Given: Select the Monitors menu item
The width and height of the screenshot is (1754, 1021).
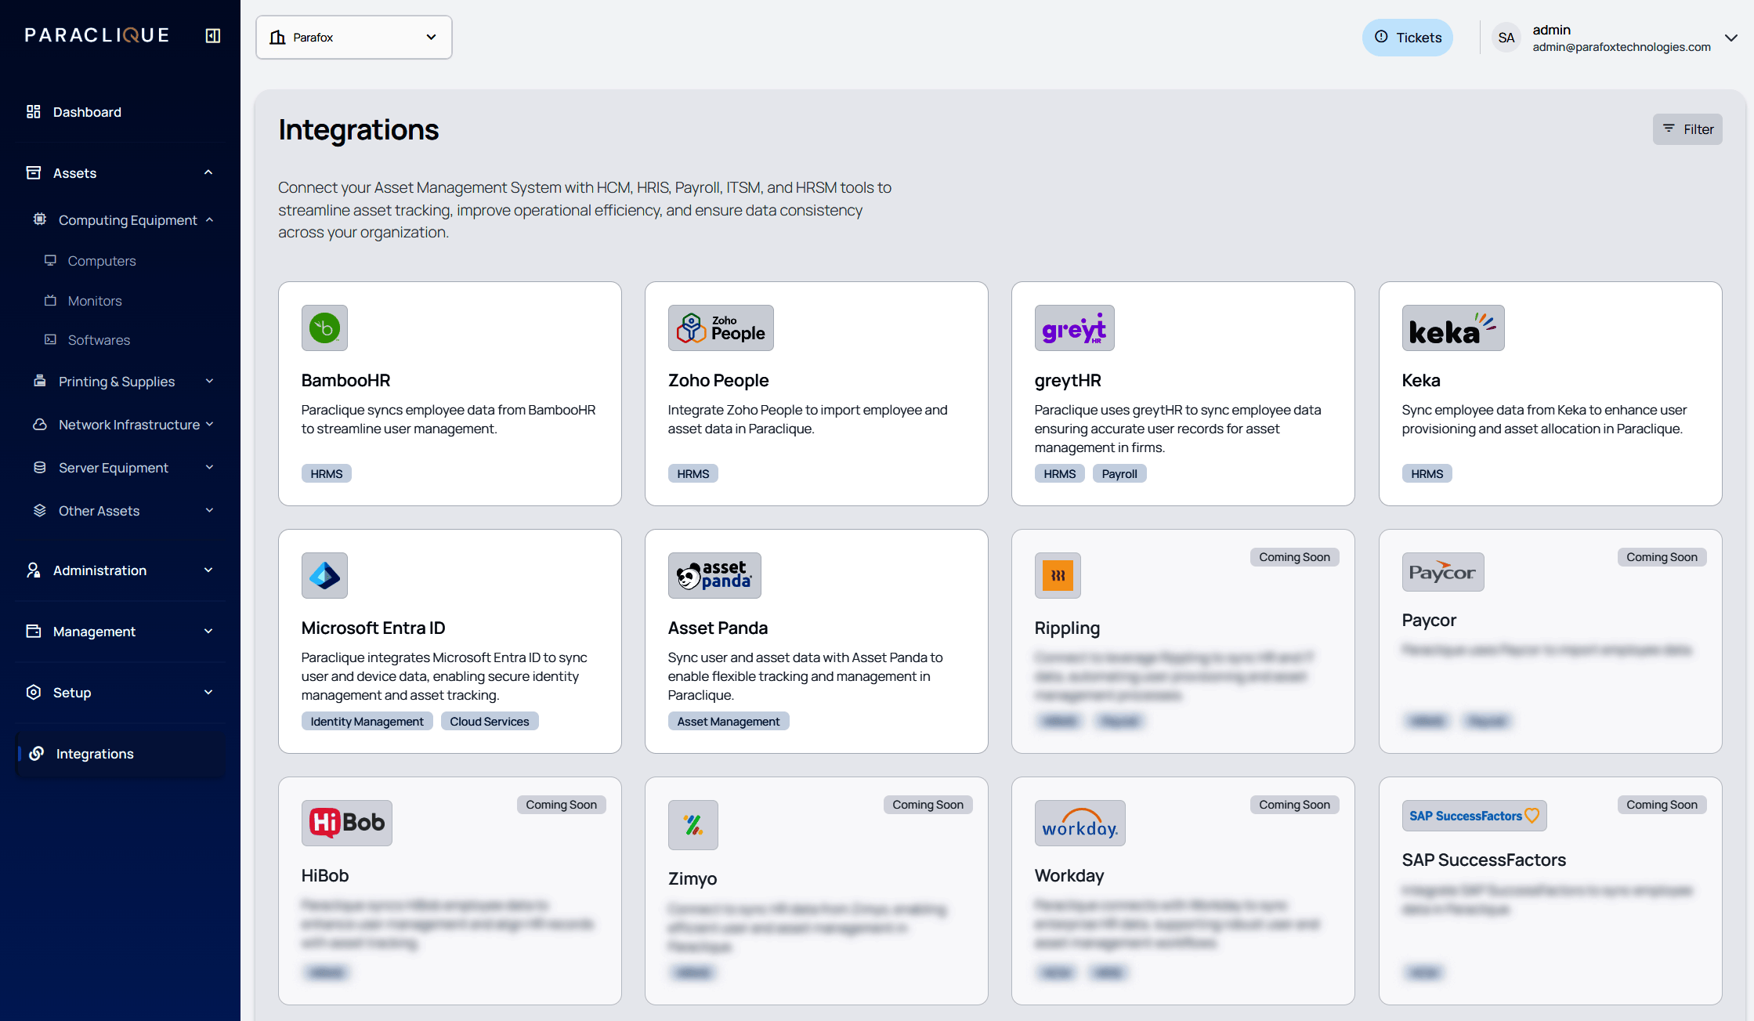Looking at the screenshot, I should (x=95, y=301).
